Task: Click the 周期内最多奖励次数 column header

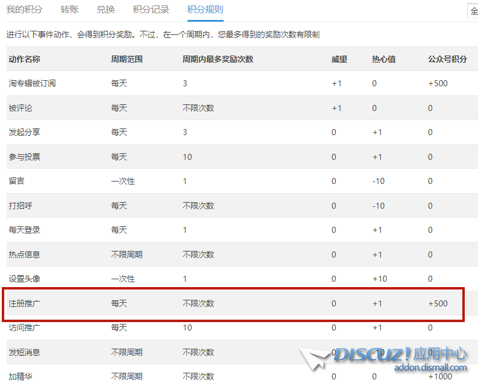Action: [x=218, y=59]
